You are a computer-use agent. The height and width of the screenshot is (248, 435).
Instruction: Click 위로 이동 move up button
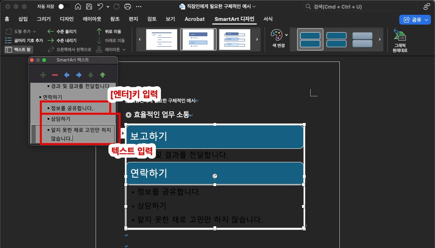pos(108,31)
